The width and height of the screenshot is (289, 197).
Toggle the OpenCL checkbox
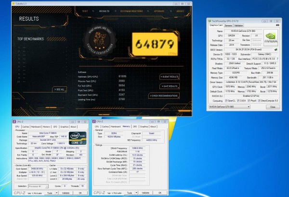point(226,100)
